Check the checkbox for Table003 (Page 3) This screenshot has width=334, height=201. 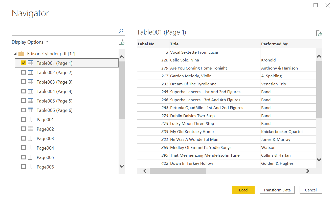pos(23,82)
